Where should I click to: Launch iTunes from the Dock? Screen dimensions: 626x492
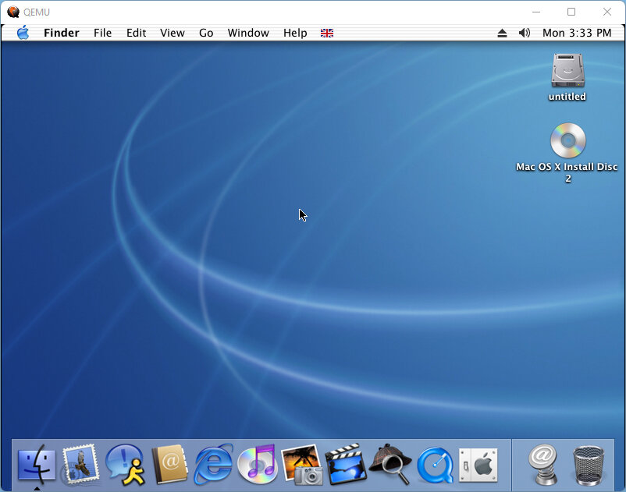[x=257, y=465]
